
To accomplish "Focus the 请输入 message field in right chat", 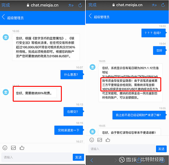I will (122, 149).
